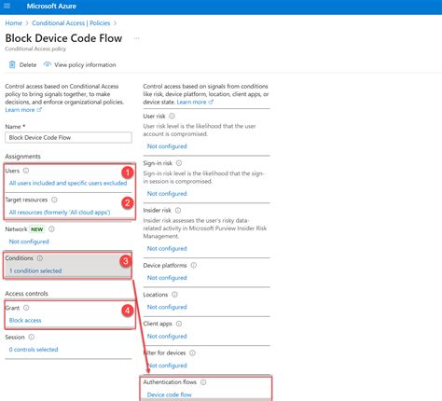
Task: Click the breadcrumb chevron after Home
Action: [x=27, y=23]
